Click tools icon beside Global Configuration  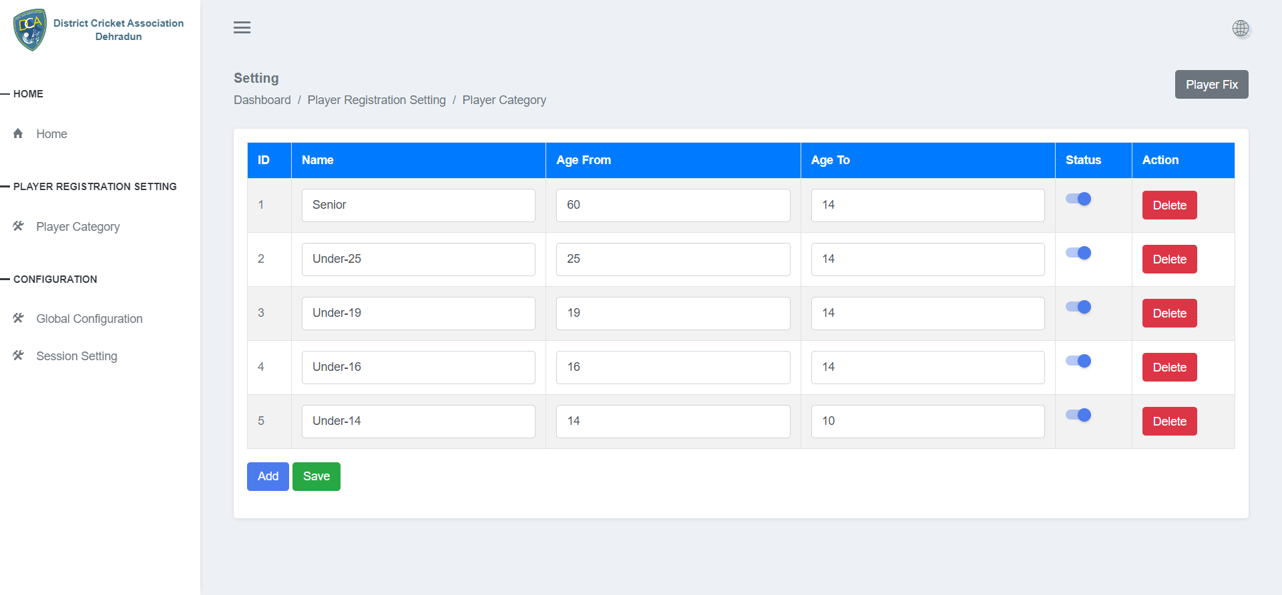point(18,318)
